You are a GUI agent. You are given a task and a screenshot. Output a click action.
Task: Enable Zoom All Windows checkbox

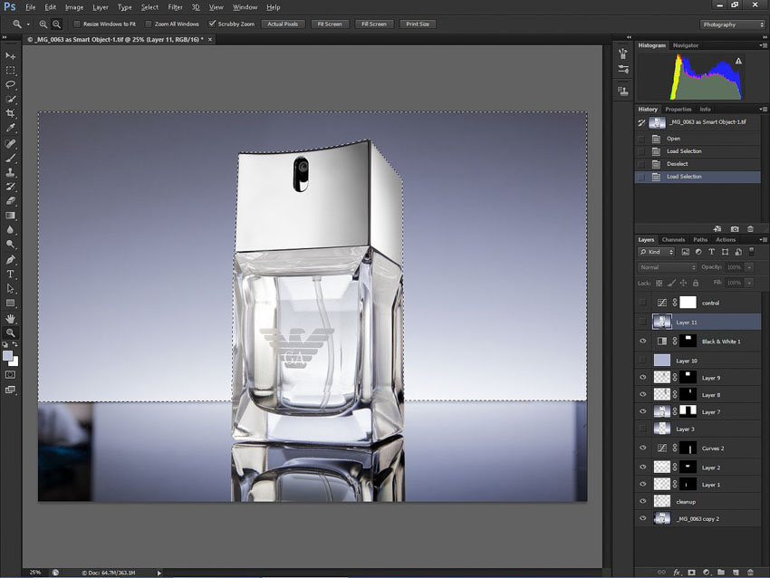(149, 24)
